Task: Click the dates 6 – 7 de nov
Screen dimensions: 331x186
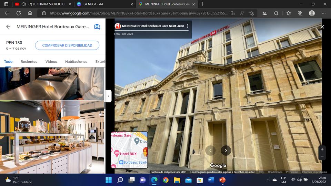Action: [16, 48]
